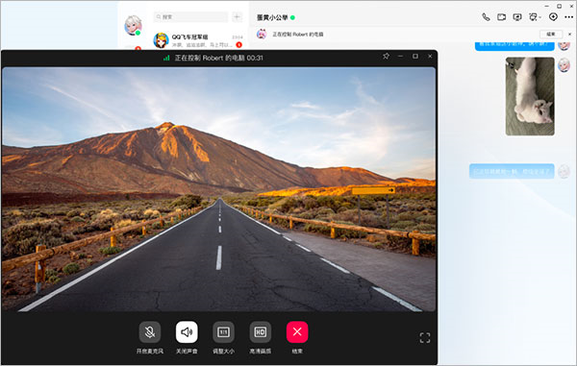Image resolution: width=577 pixels, height=366 pixels.
Task: Click my profile avatar in QQ sidebar
Action: [133, 25]
